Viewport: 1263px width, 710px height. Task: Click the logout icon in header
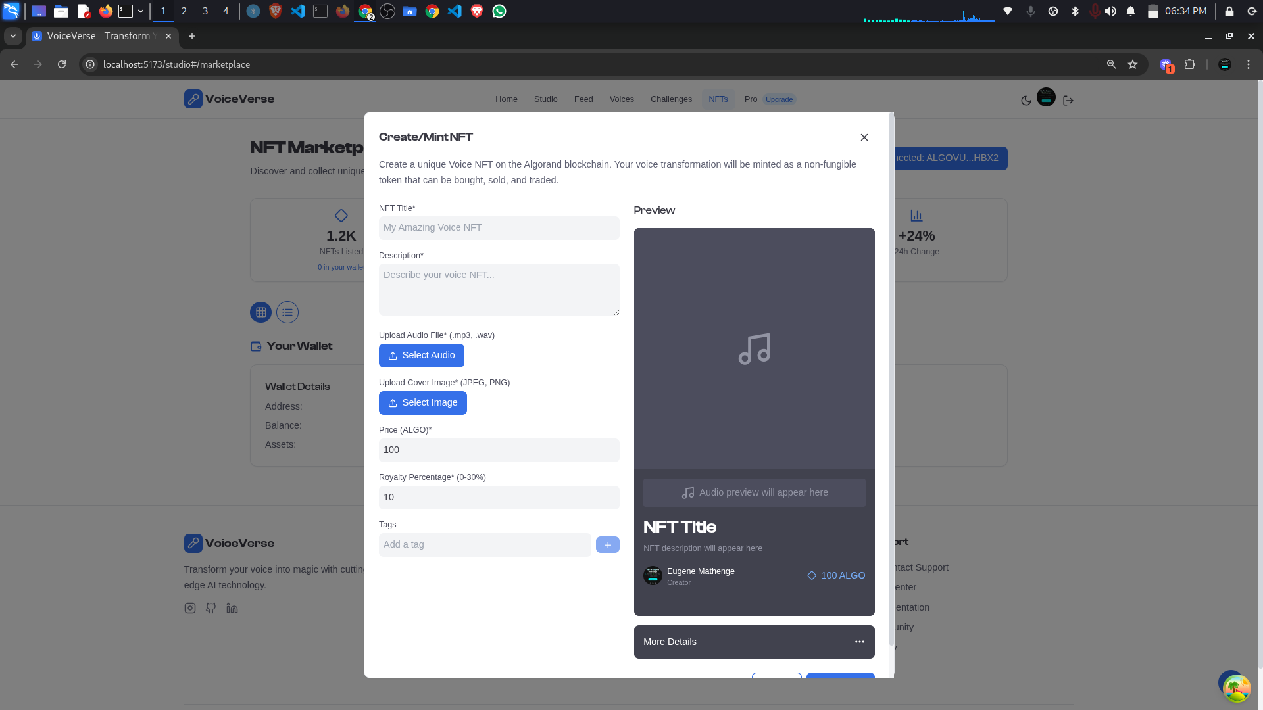click(1068, 101)
